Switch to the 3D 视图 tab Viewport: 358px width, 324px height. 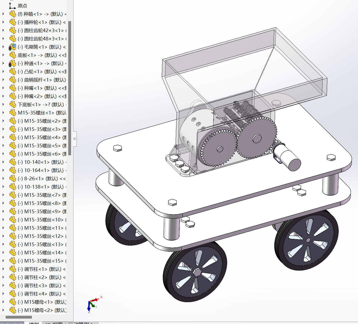54,322
